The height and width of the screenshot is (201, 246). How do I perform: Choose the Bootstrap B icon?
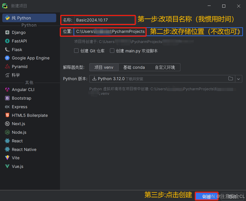pyautogui.click(x=7, y=98)
